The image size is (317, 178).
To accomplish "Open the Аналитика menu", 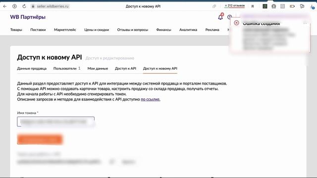I will 188,30.
